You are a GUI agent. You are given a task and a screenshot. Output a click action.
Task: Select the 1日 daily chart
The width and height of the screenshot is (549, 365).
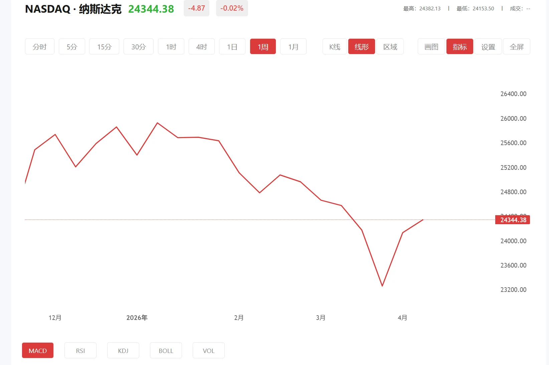point(232,46)
